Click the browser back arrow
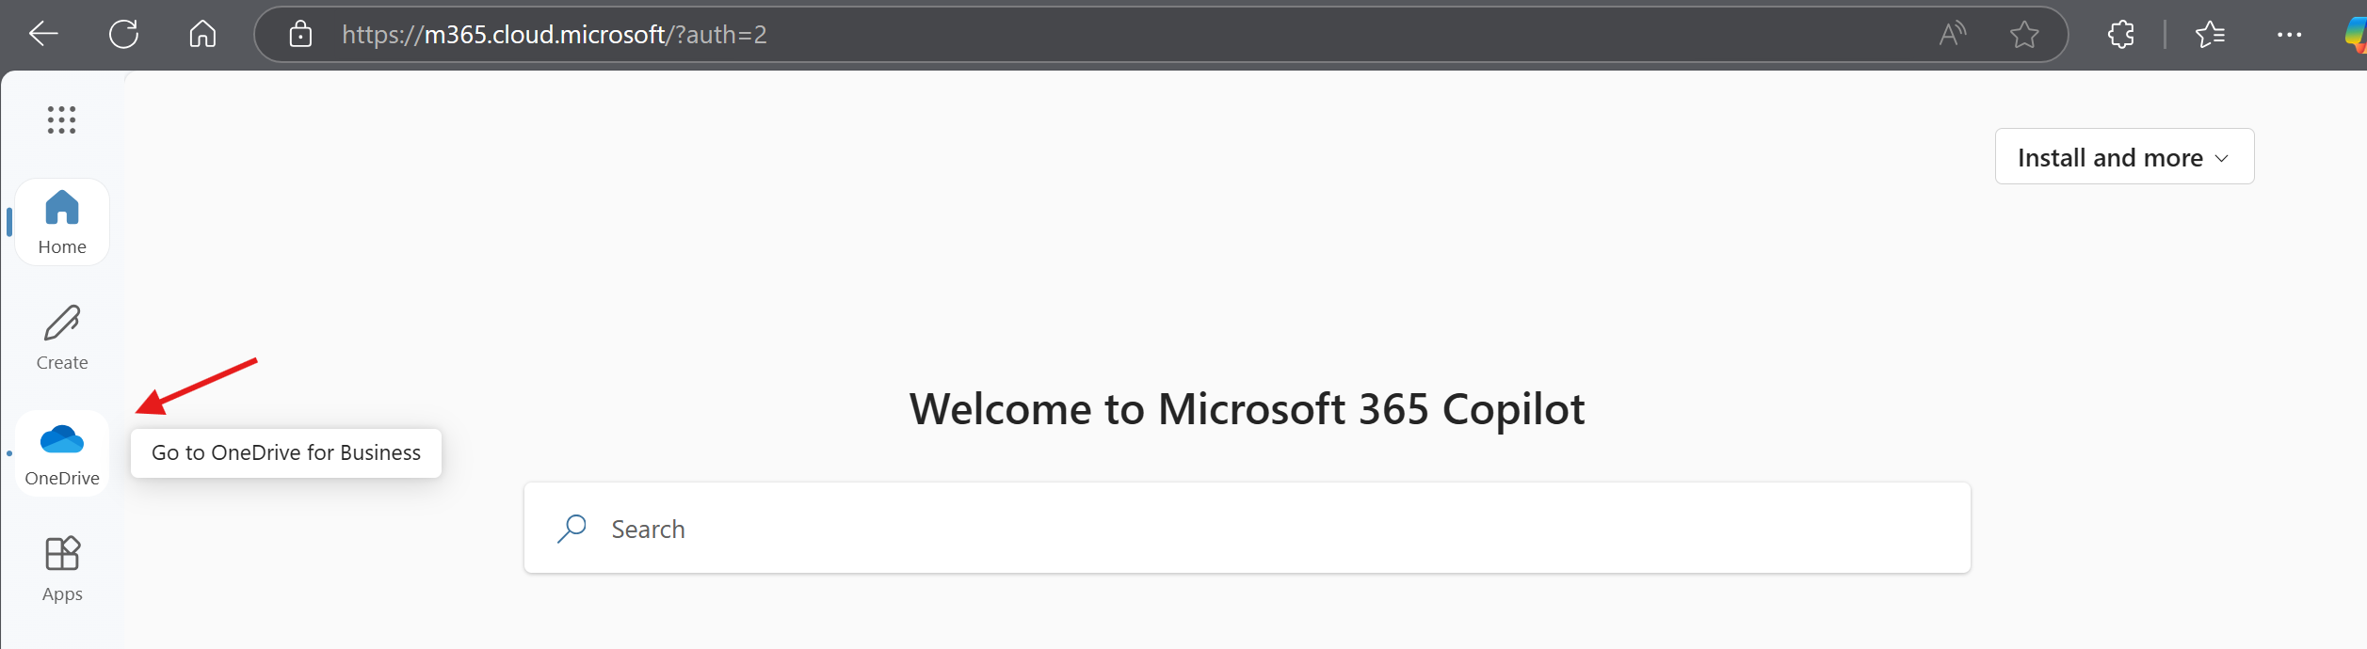2367x649 pixels. point(43,35)
